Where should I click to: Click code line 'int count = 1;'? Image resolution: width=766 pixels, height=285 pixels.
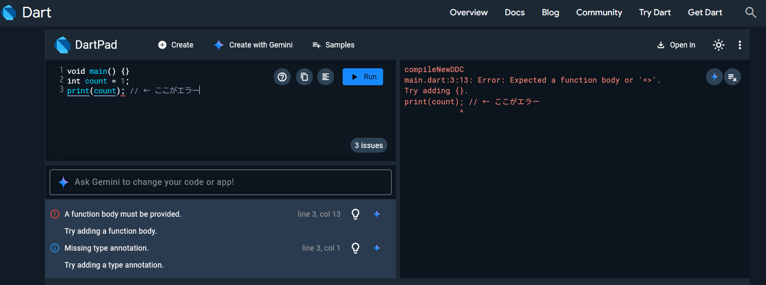pos(98,81)
